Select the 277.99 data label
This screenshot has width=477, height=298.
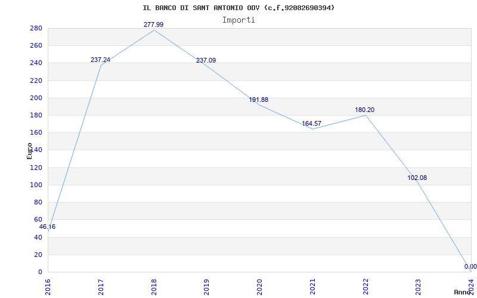(x=154, y=24)
